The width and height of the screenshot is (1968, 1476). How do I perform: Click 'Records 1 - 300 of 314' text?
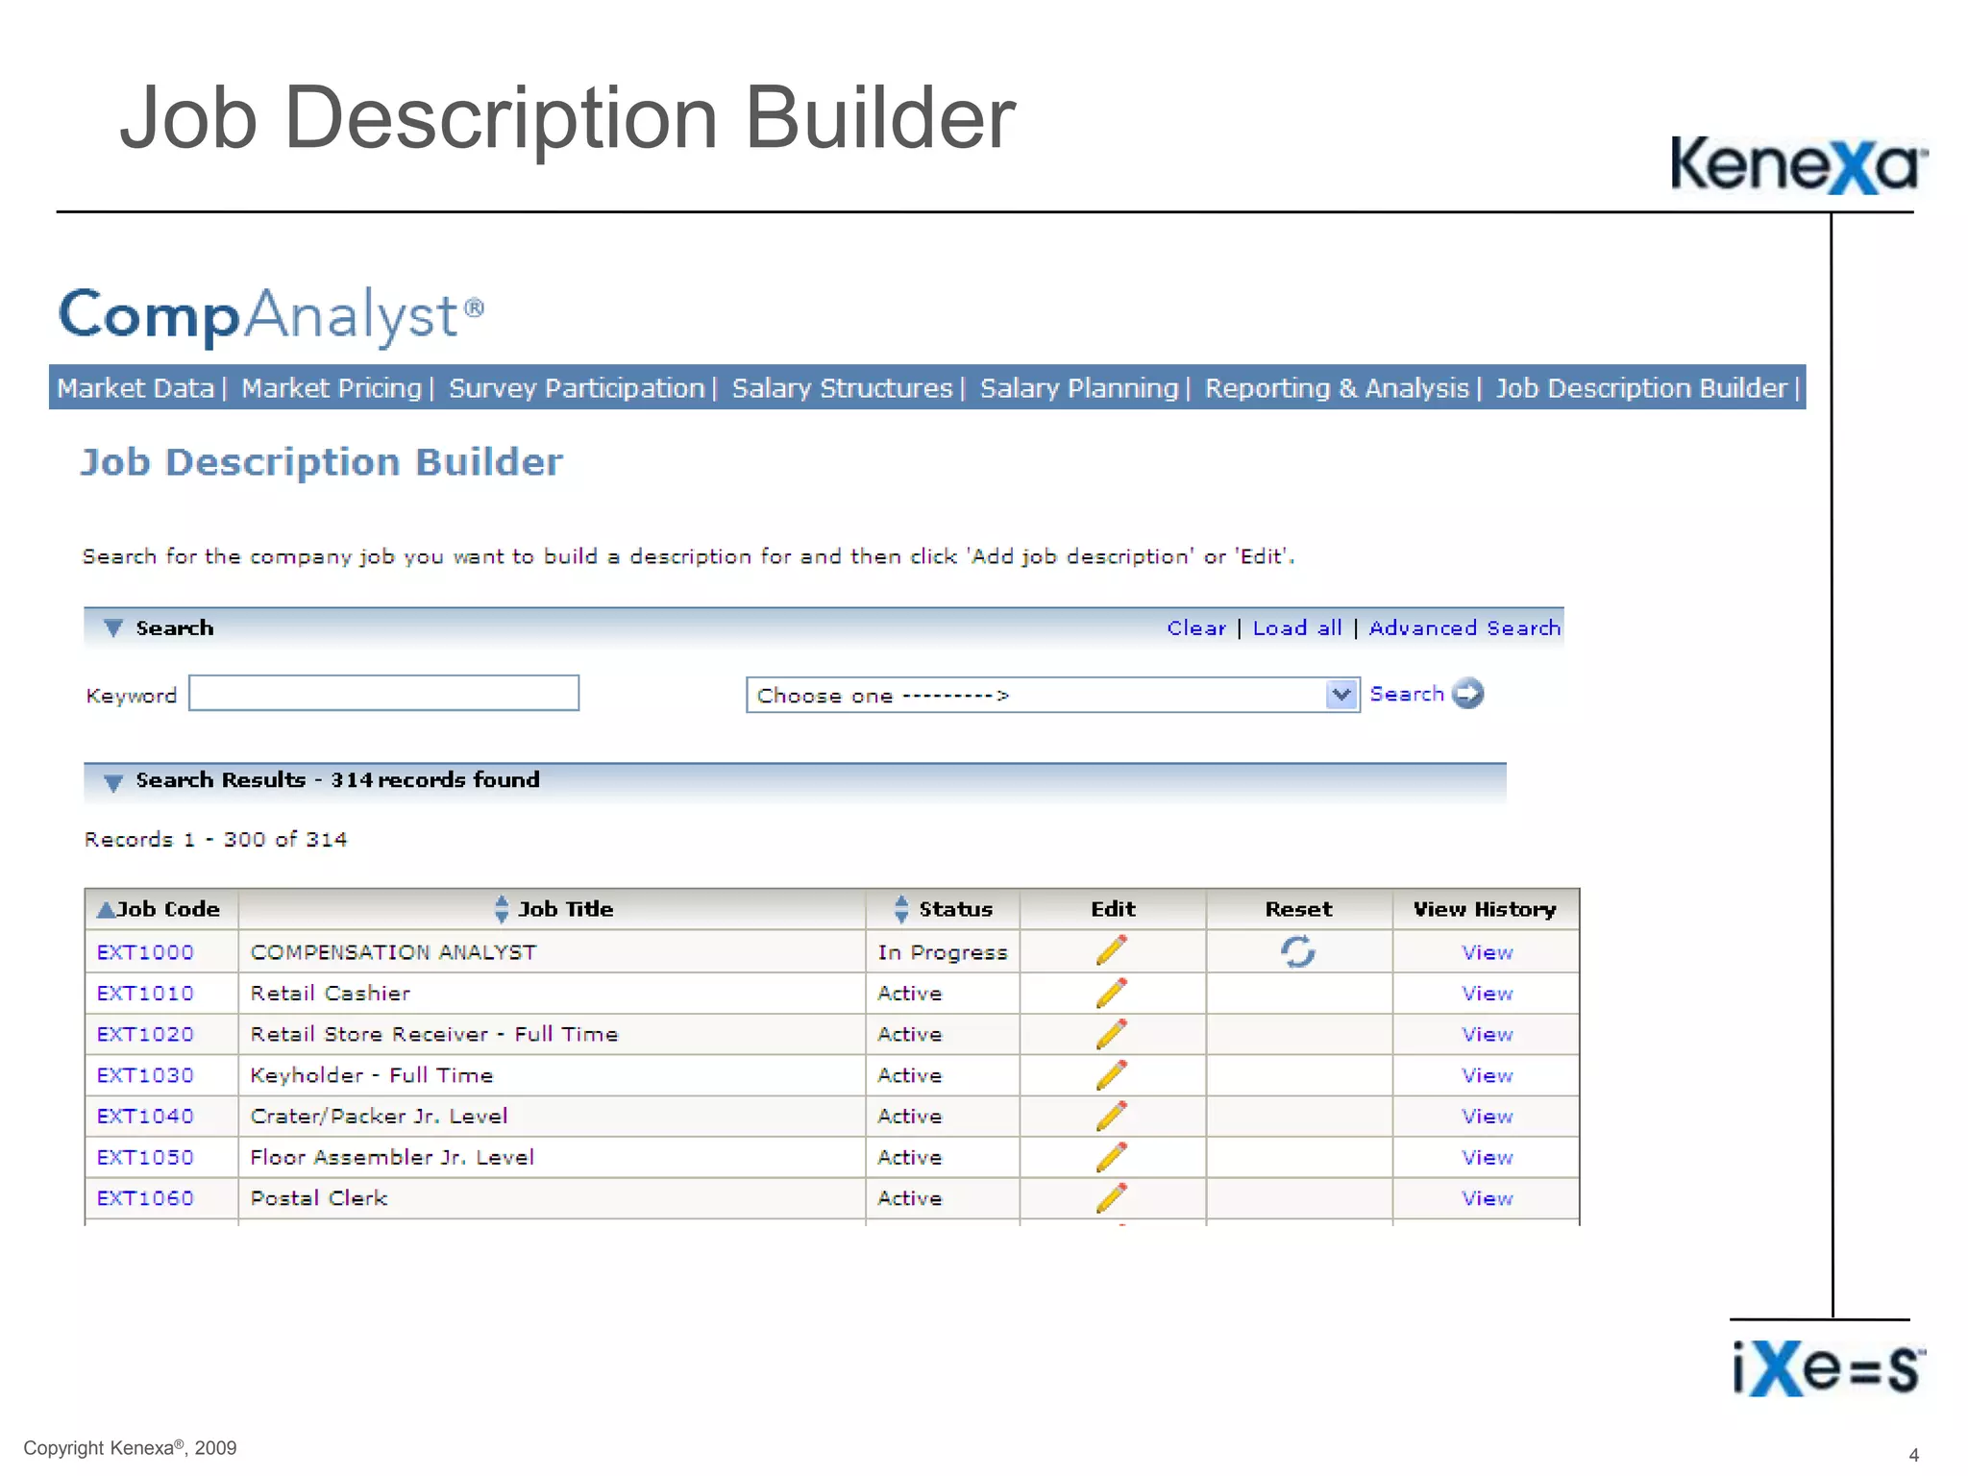click(215, 839)
